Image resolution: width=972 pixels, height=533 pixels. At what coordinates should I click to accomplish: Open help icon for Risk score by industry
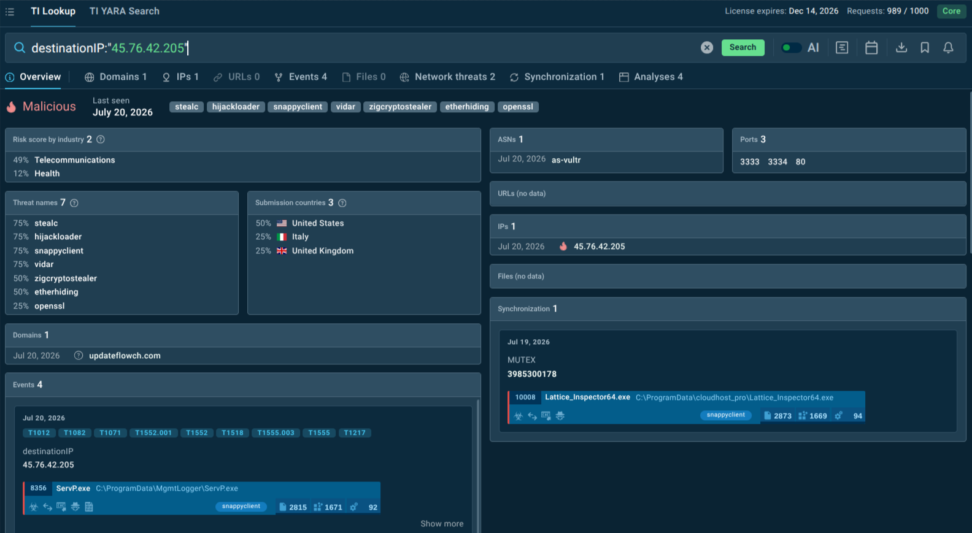click(101, 139)
